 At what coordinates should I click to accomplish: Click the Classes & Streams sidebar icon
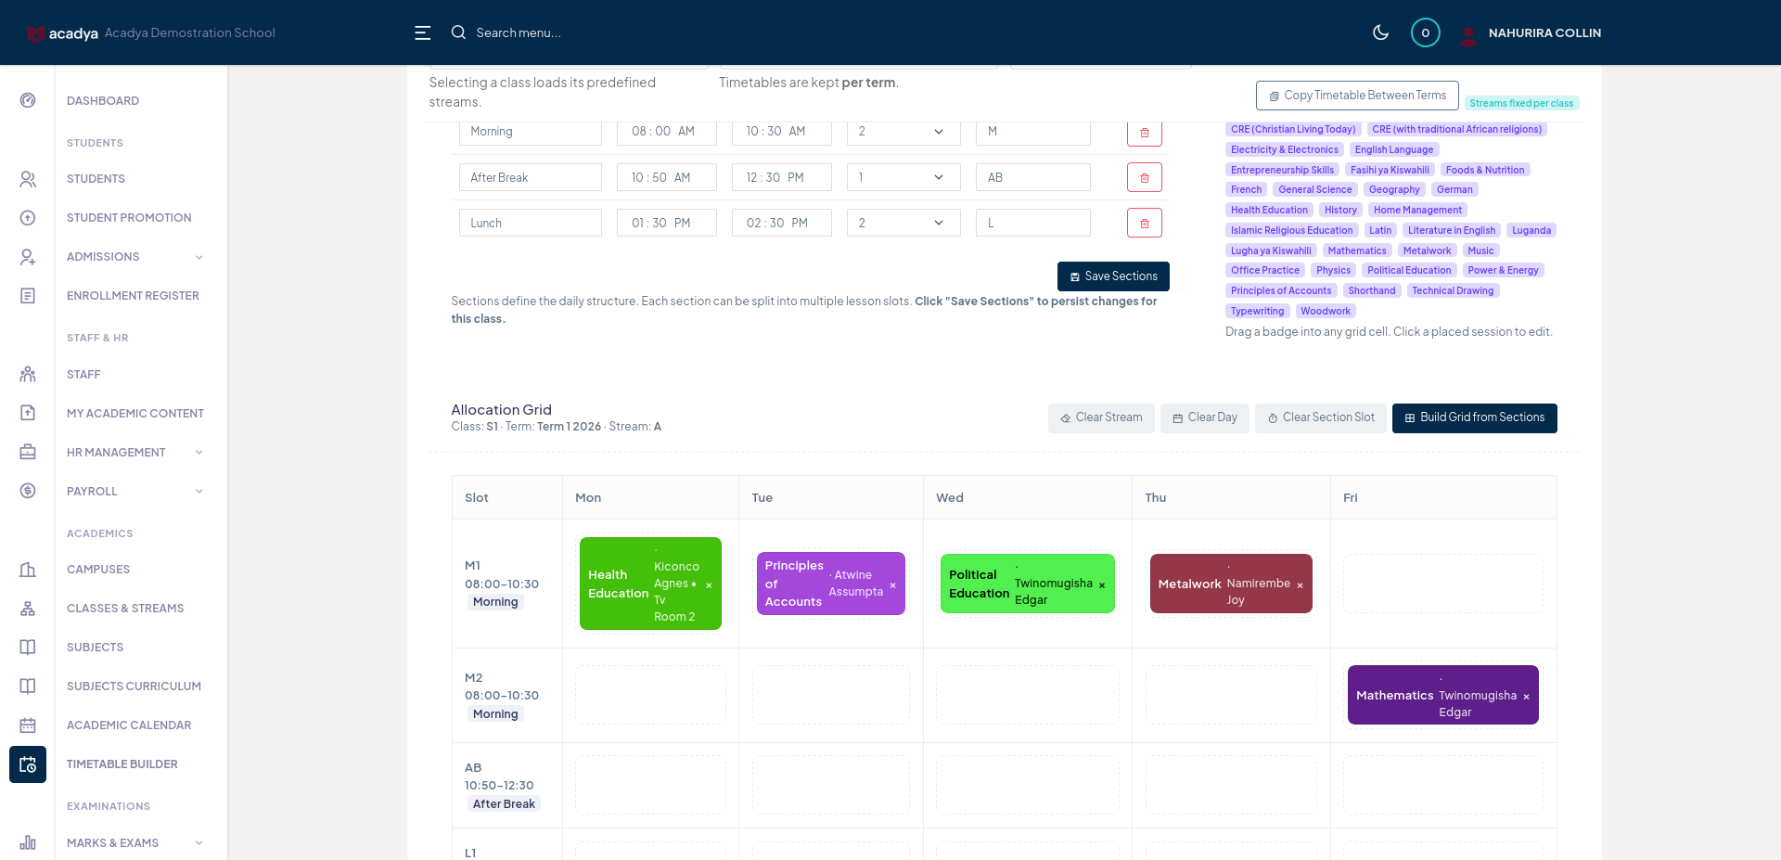point(27,608)
